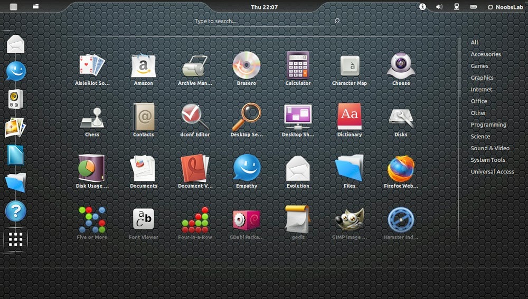Select the Games category

(x=479, y=66)
